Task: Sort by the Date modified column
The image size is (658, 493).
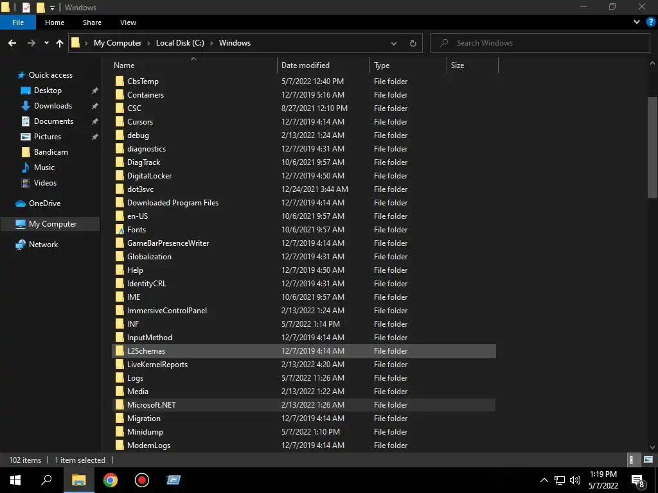Action: click(305, 65)
